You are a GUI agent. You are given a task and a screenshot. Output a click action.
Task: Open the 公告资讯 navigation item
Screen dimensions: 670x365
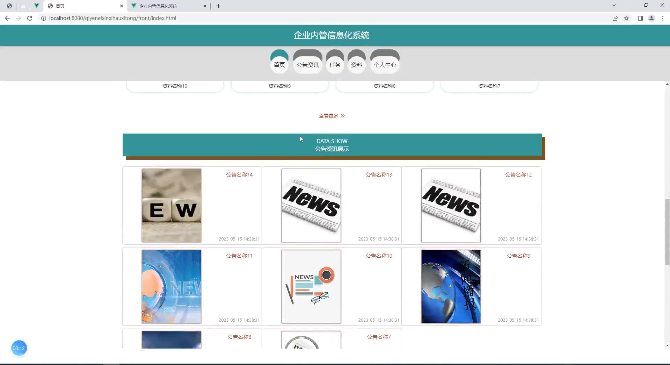tap(308, 62)
